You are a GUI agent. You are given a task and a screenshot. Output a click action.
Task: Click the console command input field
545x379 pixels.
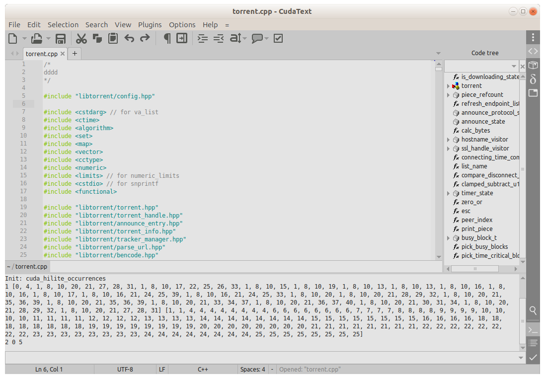(261, 358)
